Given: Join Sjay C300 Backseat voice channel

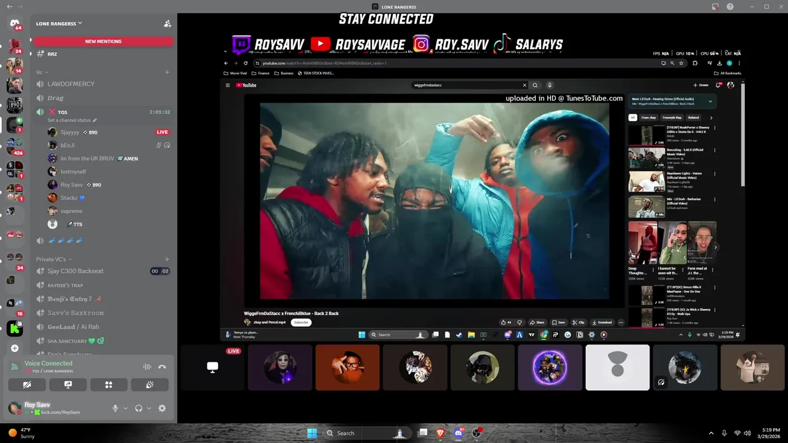Looking at the screenshot, I should pyautogui.click(x=103, y=271).
